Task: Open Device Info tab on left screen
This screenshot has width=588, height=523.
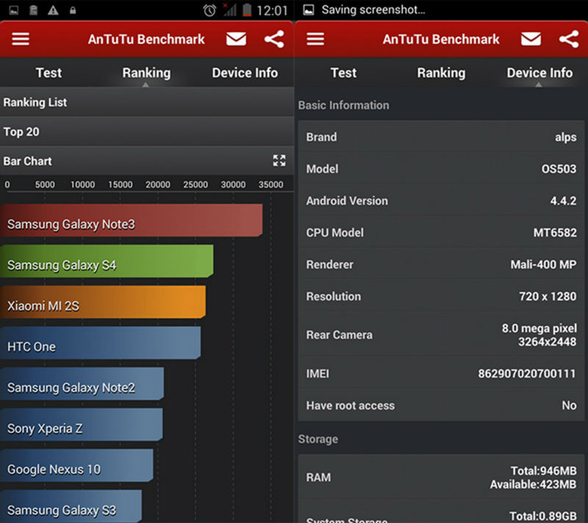Action: tap(245, 73)
